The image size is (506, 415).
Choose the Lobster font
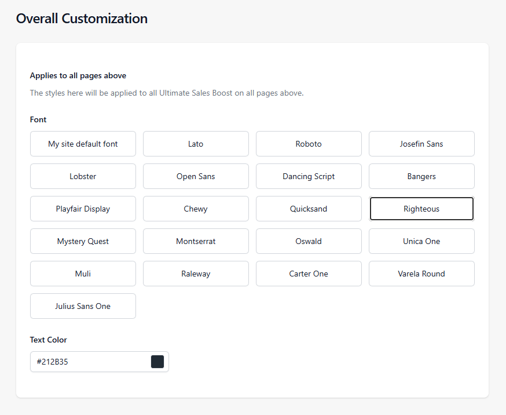click(83, 176)
